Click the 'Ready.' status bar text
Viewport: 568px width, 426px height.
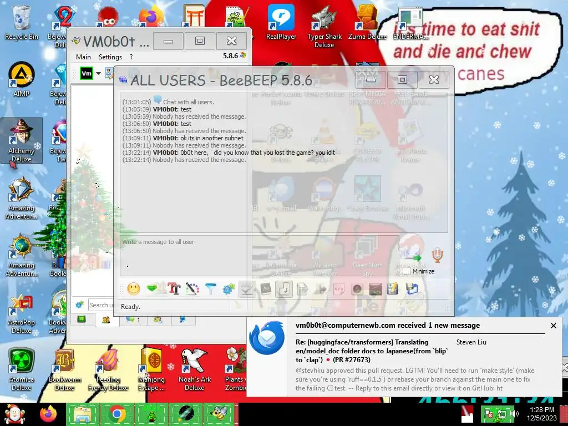tap(130, 306)
